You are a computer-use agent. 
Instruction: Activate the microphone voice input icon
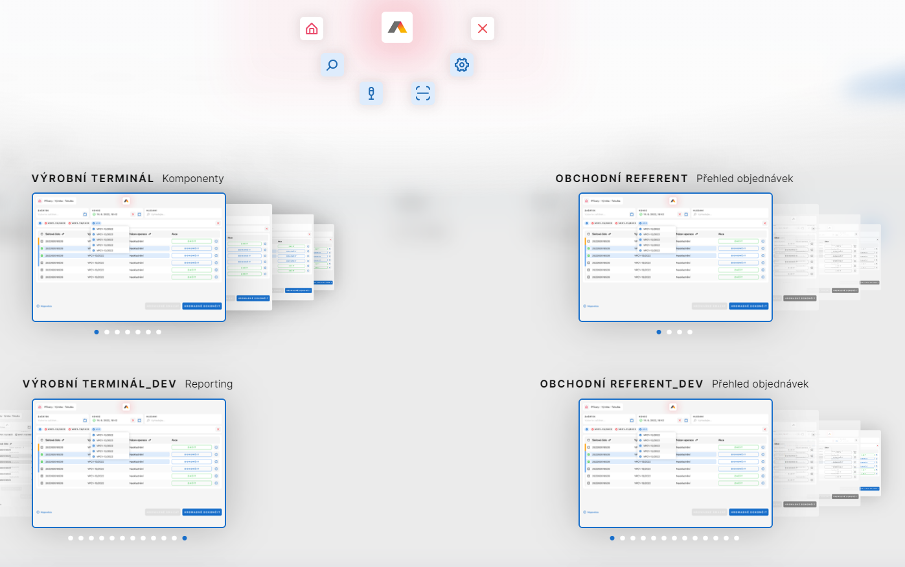[371, 93]
